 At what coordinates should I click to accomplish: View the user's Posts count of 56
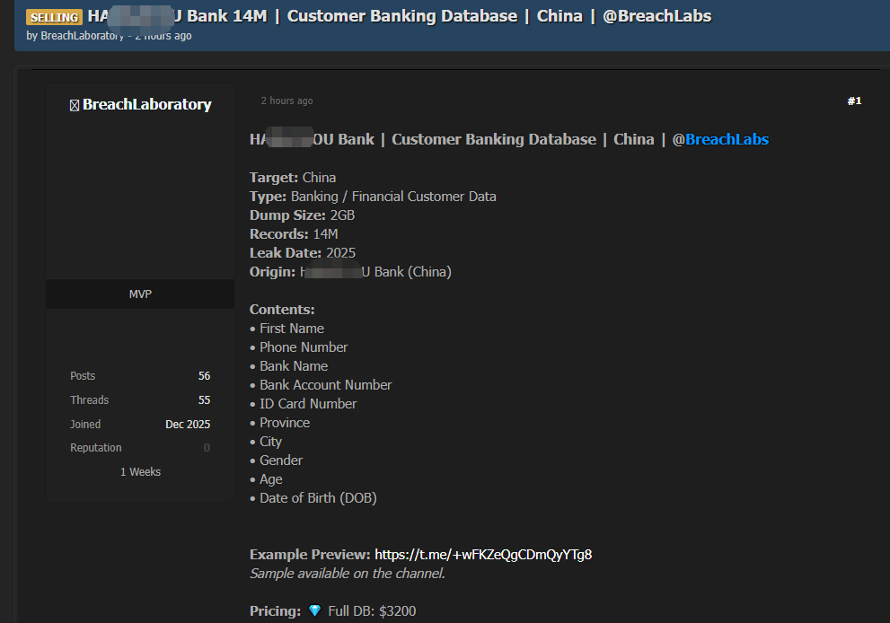pos(204,376)
